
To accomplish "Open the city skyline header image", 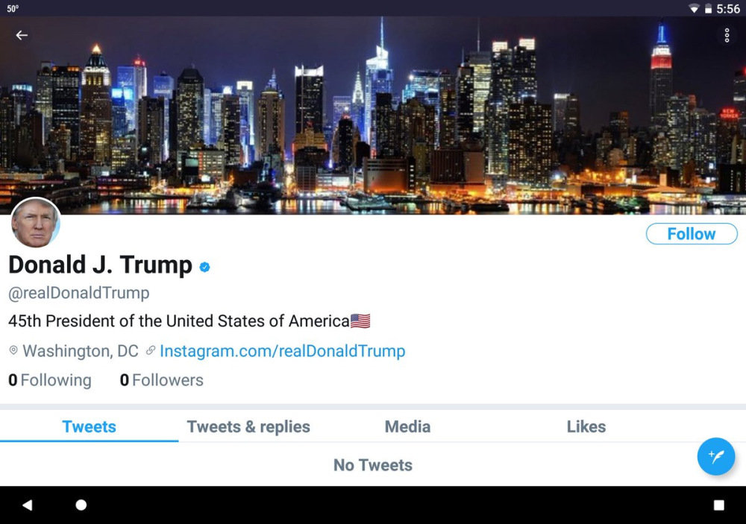I will pos(373,116).
